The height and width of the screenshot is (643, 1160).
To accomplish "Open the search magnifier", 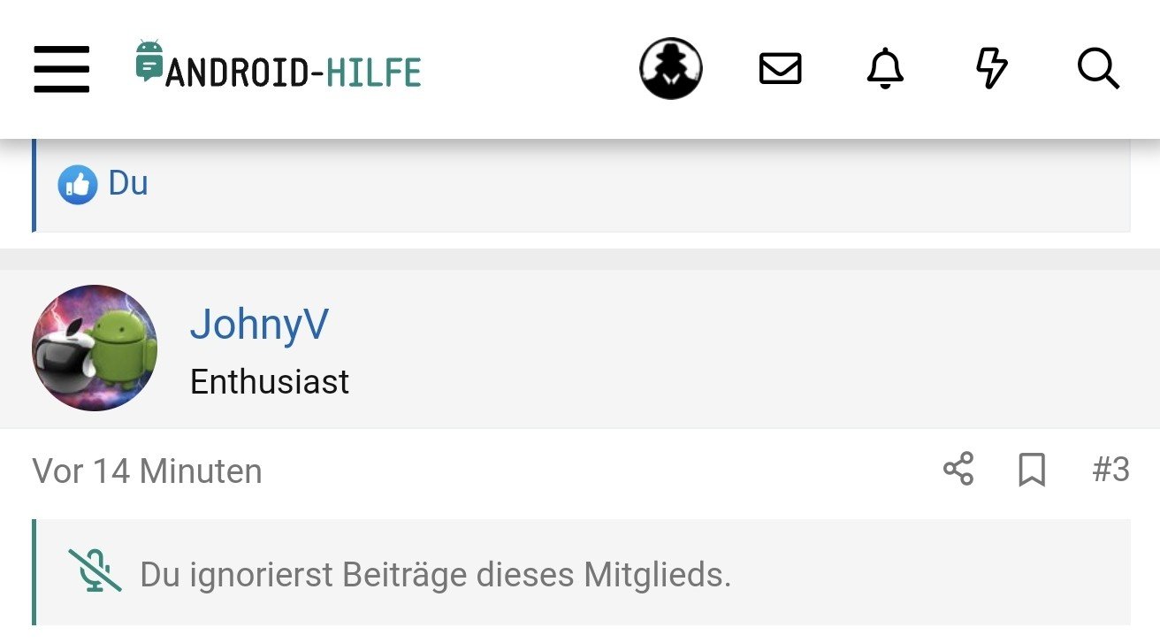I will [1099, 68].
